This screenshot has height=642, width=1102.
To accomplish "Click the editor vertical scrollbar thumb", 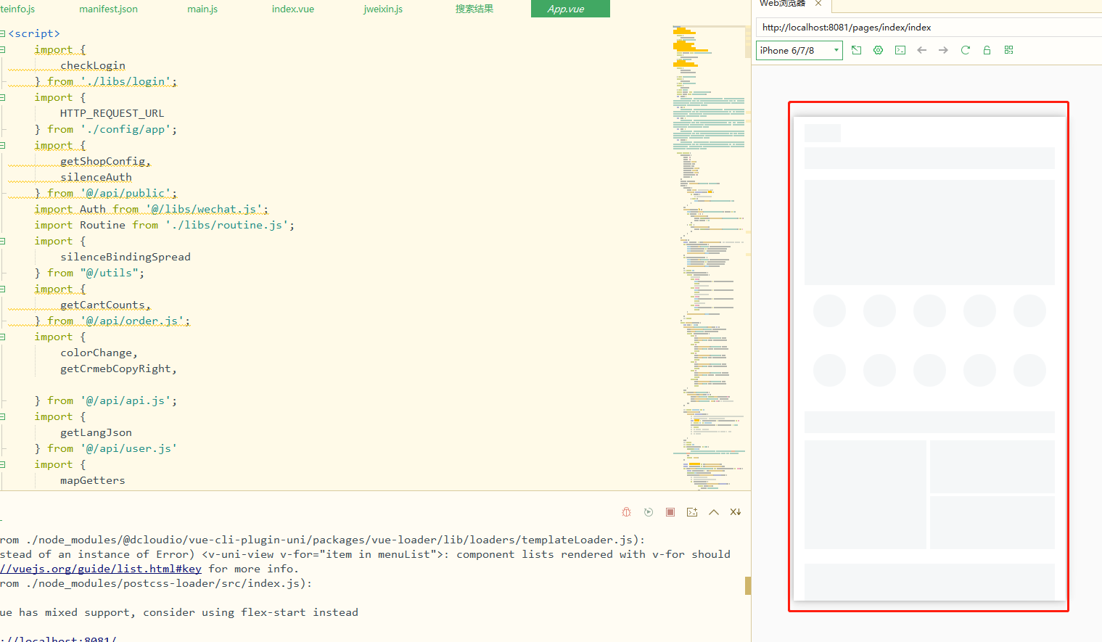I will (x=748, y=42).
